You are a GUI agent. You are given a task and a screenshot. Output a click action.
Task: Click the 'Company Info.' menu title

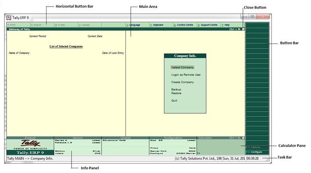(185, 56)
